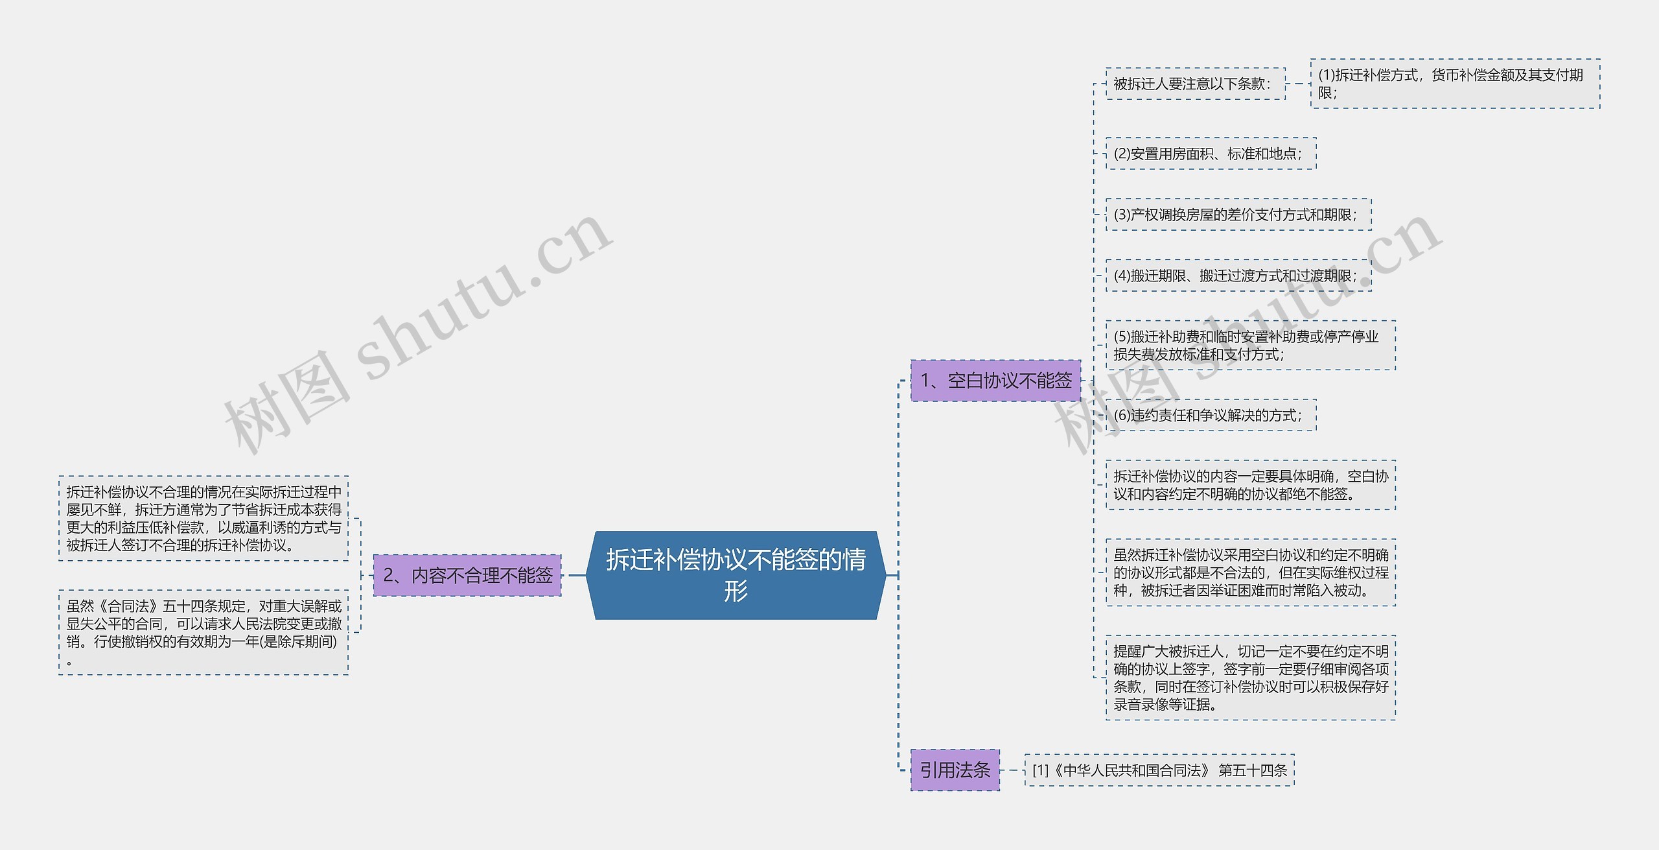Click the branch node 1、空白协议不能签

coord(996,381)
